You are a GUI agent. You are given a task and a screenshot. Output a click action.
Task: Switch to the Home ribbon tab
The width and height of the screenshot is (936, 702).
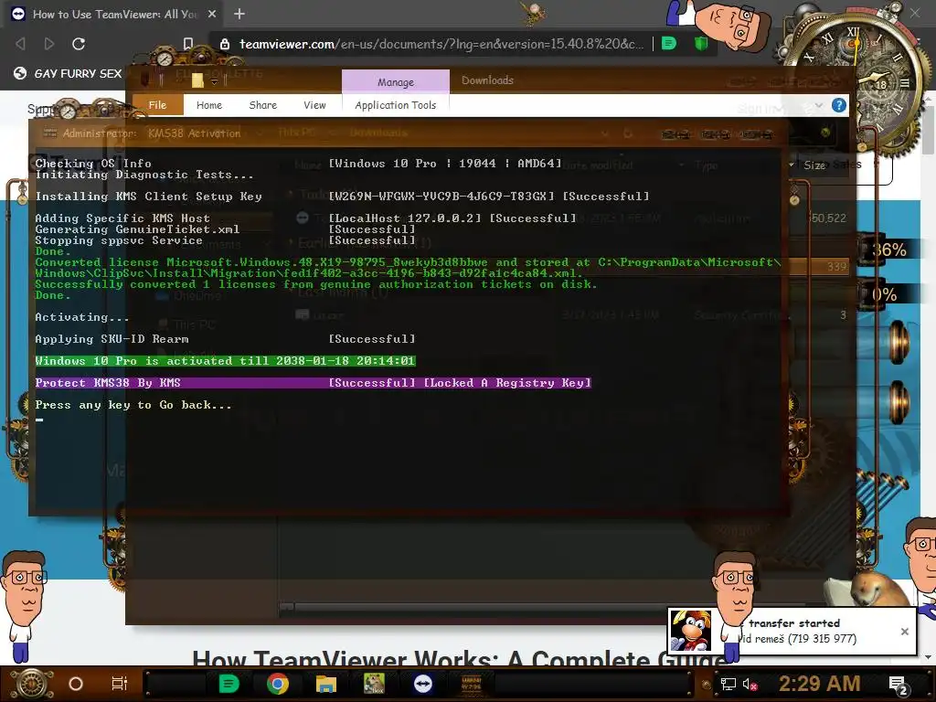(209, 105)
